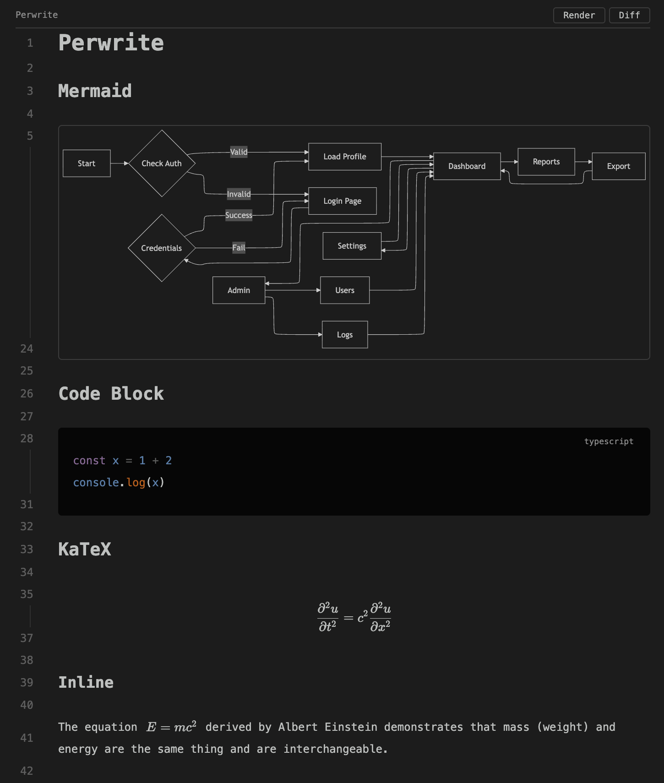
Task: Click the Invalid edge label
Action: coord(239,194)
